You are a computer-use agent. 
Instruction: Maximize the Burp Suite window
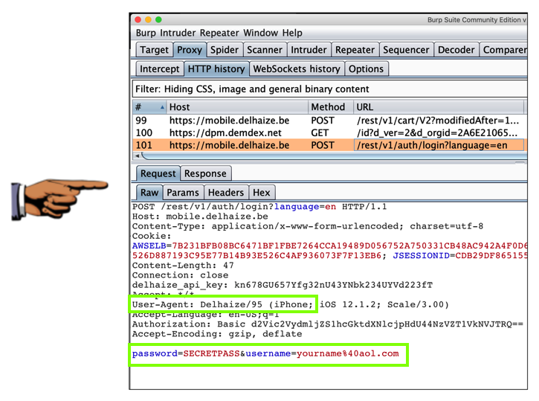click(158, 19)
